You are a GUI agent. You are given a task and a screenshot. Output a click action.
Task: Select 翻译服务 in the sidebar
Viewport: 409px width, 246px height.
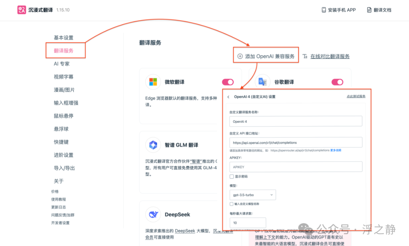coord(64,51)
